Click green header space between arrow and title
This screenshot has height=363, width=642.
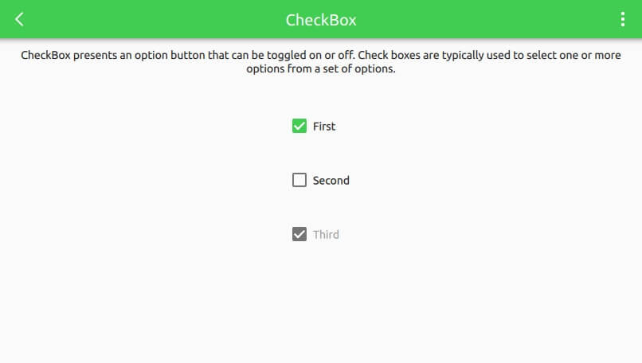coord(151,19)
